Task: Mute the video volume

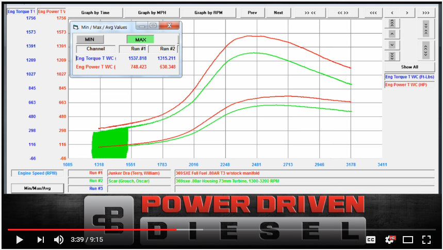Action: click(x=59, y=240)
